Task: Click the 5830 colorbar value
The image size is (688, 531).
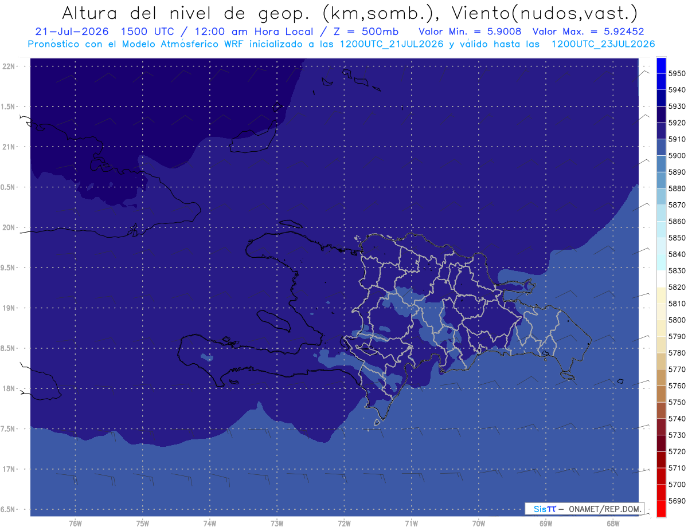Action: 677,270
